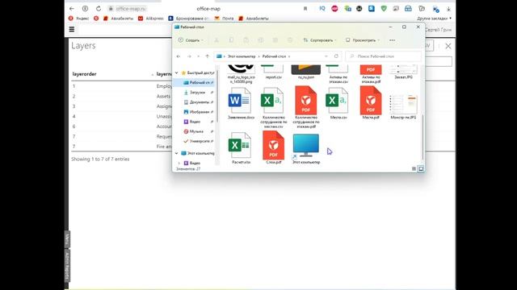Screen dimensions: 517x290
Task: Open the recent locations chevron in Explorer
Action: point(198,56)
